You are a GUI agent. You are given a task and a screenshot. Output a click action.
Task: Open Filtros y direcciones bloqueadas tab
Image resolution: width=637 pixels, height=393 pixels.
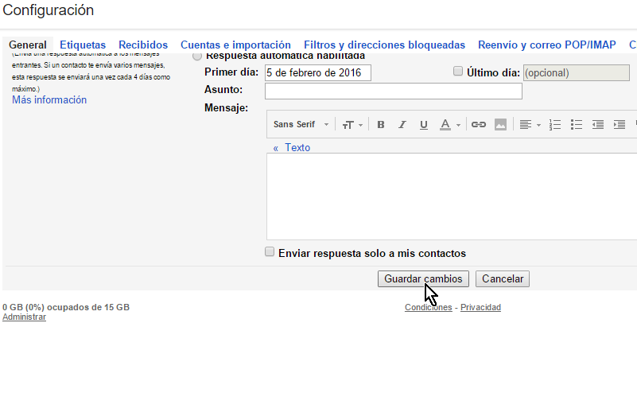click(x=384, y=45)
